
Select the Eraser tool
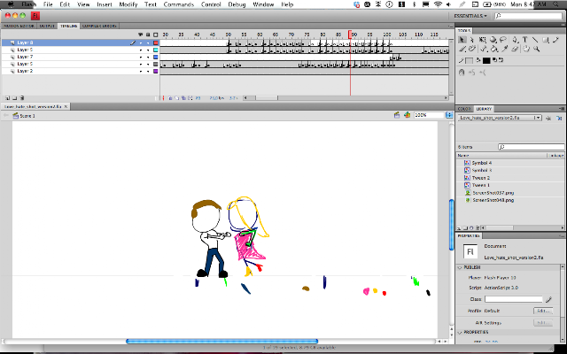pos(515,49)
